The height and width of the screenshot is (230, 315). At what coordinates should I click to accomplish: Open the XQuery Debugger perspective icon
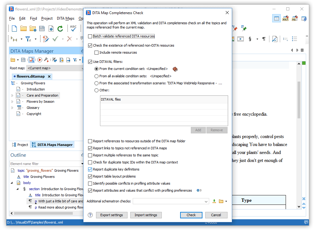(x=295, y=18)
